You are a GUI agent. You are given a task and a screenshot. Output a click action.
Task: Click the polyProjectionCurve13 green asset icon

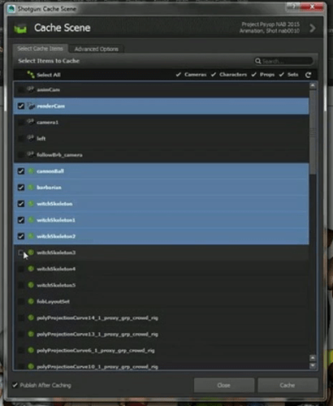click(x=31, y=334)
